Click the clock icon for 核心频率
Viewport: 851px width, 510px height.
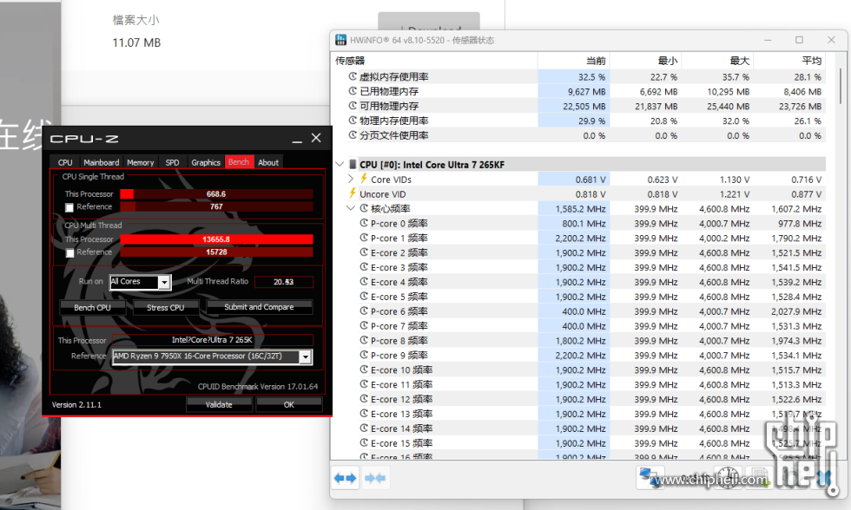(364, 208)
